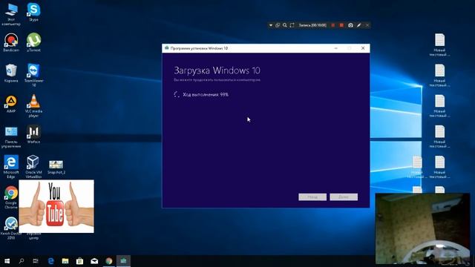Viewport: 475px width, 267px height.
Task: Open the Skype desktop shortcut
Action: point(33,12)
